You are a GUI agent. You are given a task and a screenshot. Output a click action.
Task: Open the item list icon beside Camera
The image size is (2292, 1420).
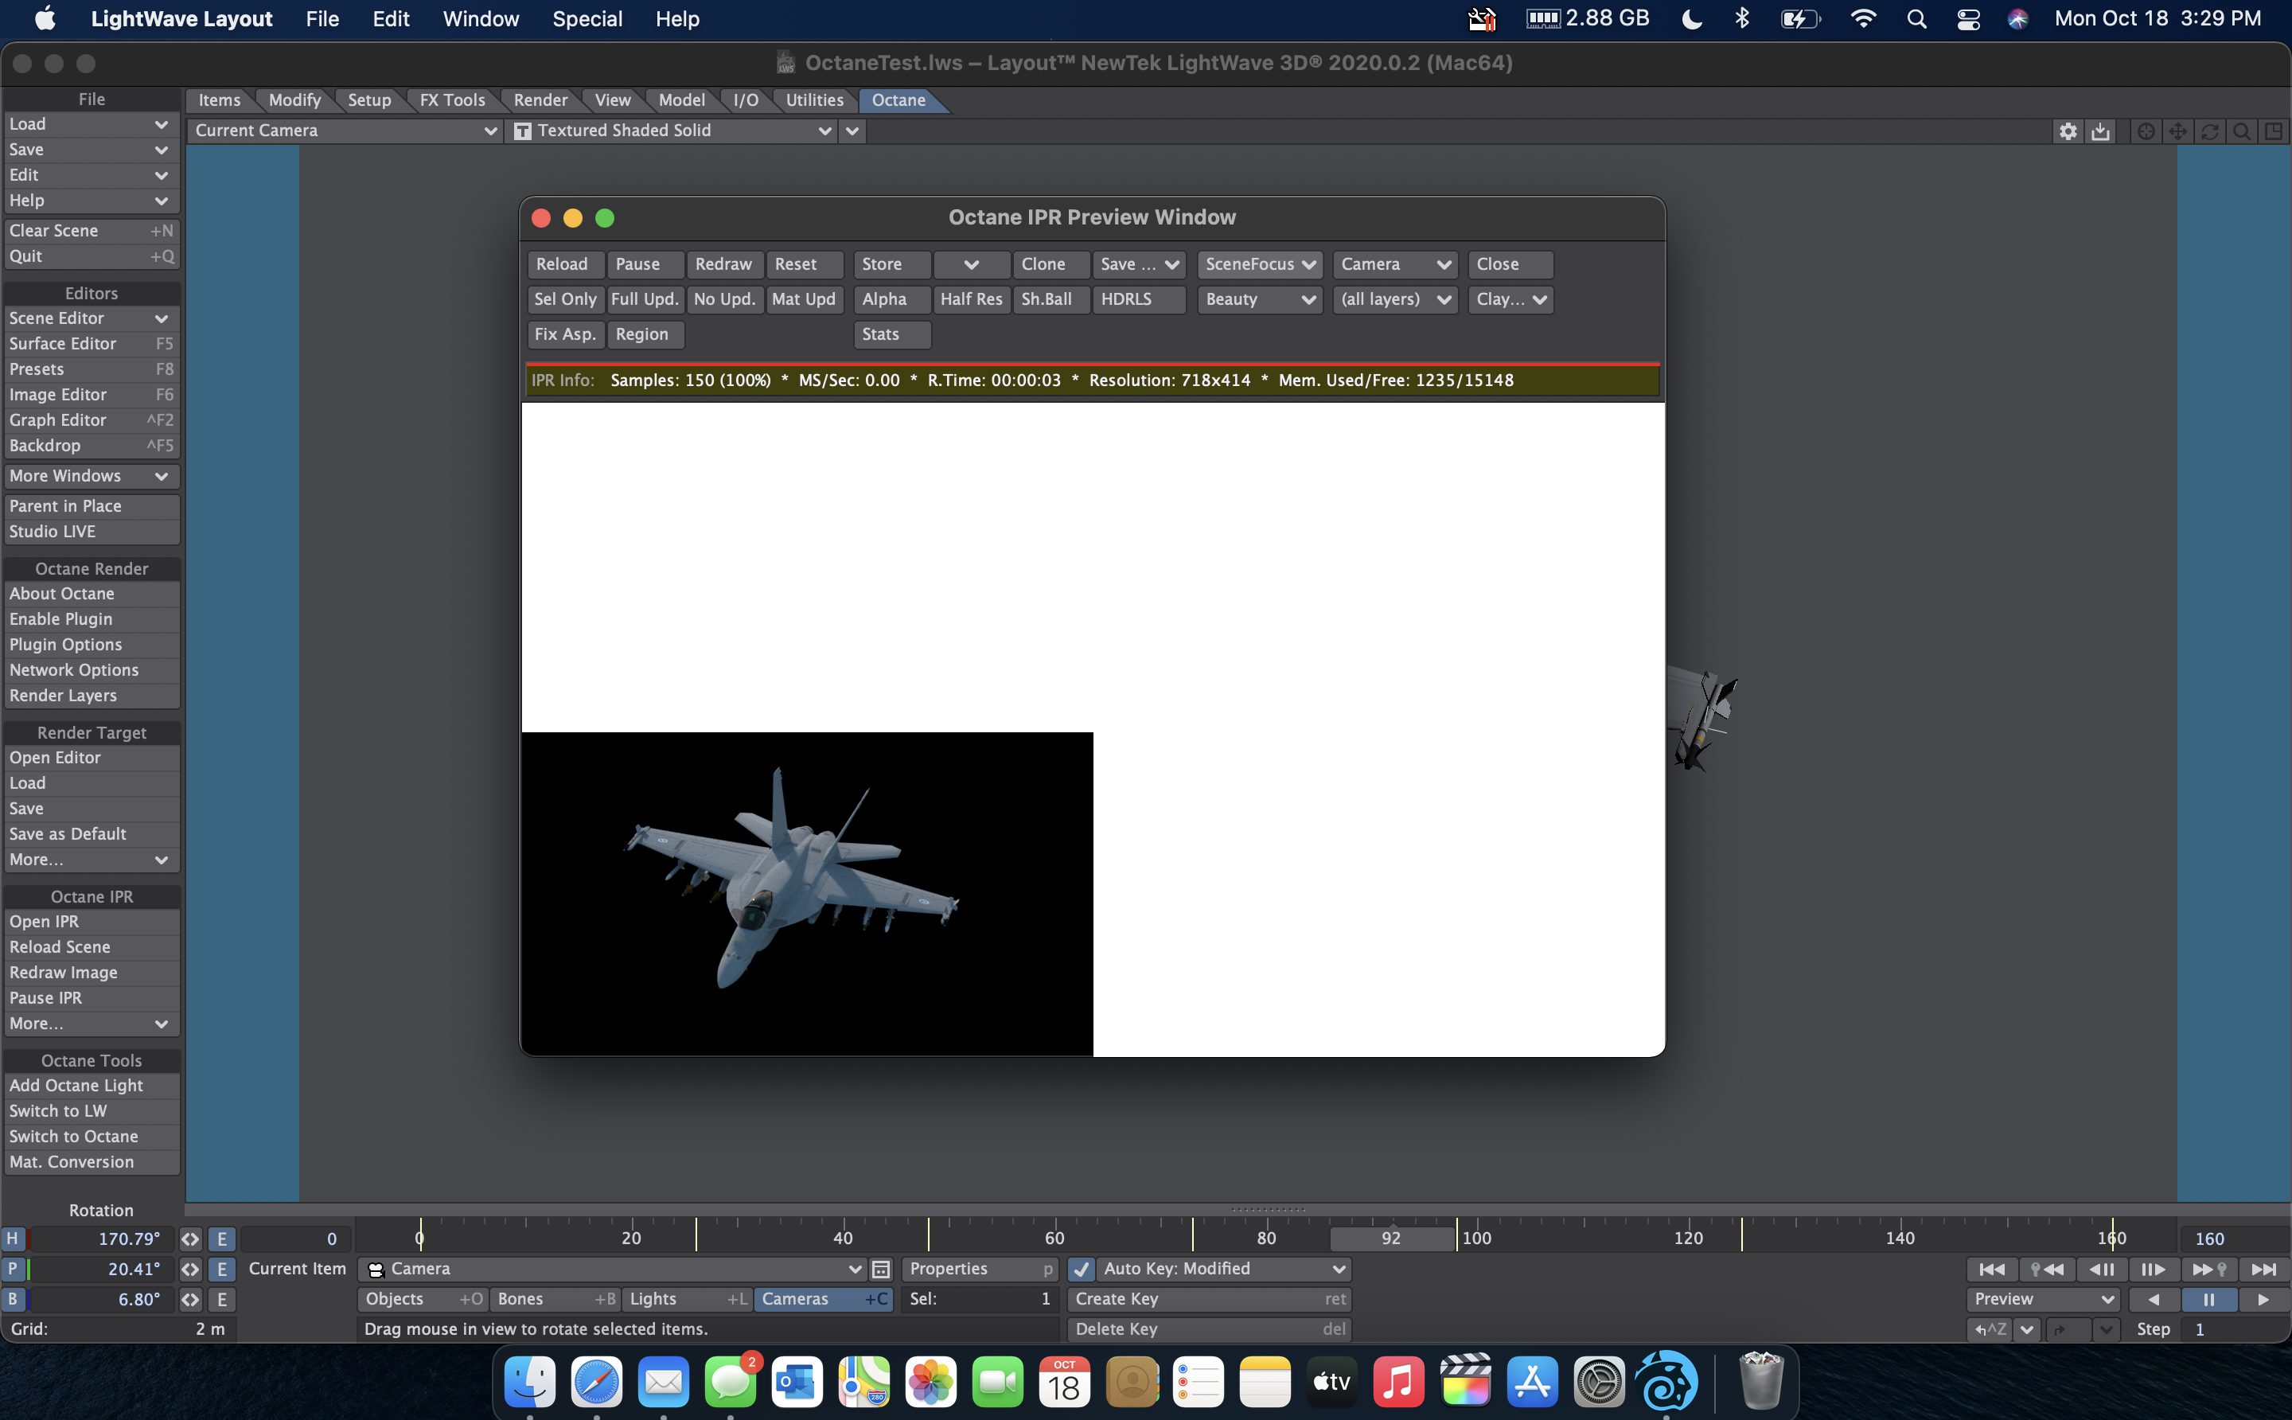(x=881, y=1269)
